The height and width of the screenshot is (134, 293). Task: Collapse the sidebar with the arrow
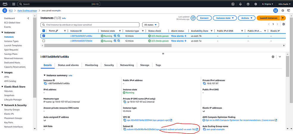28,19
